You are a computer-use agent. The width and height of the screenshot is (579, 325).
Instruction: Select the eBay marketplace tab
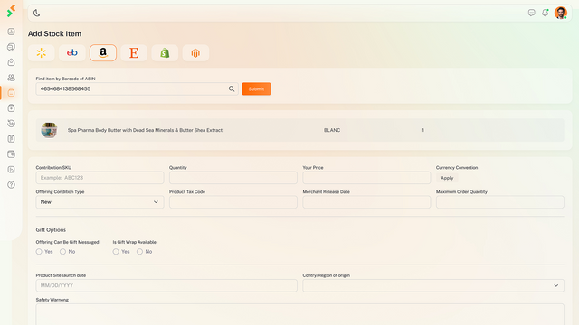(72, 53)
